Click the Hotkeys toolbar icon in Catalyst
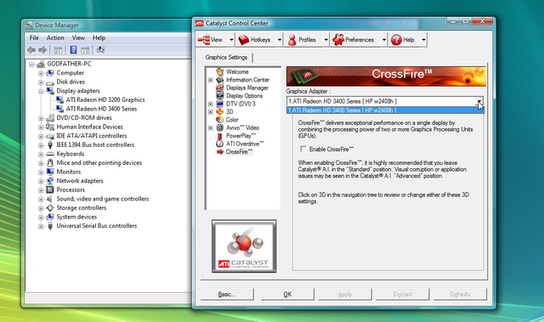The image size is (544, 322). point(244,40)
